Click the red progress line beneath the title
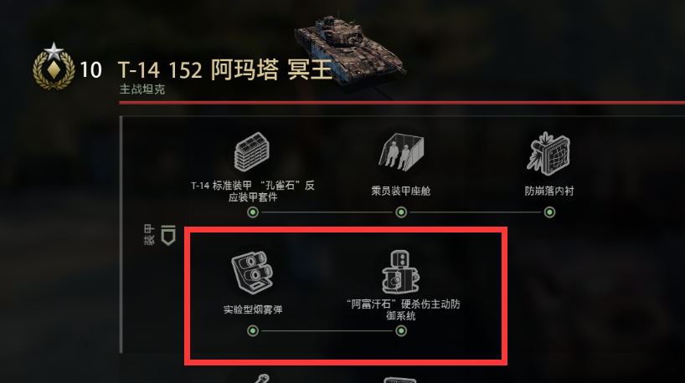 pos(402,103)
